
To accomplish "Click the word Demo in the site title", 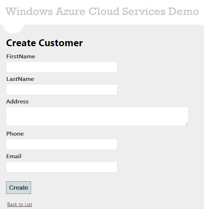I will click(183, 11).
